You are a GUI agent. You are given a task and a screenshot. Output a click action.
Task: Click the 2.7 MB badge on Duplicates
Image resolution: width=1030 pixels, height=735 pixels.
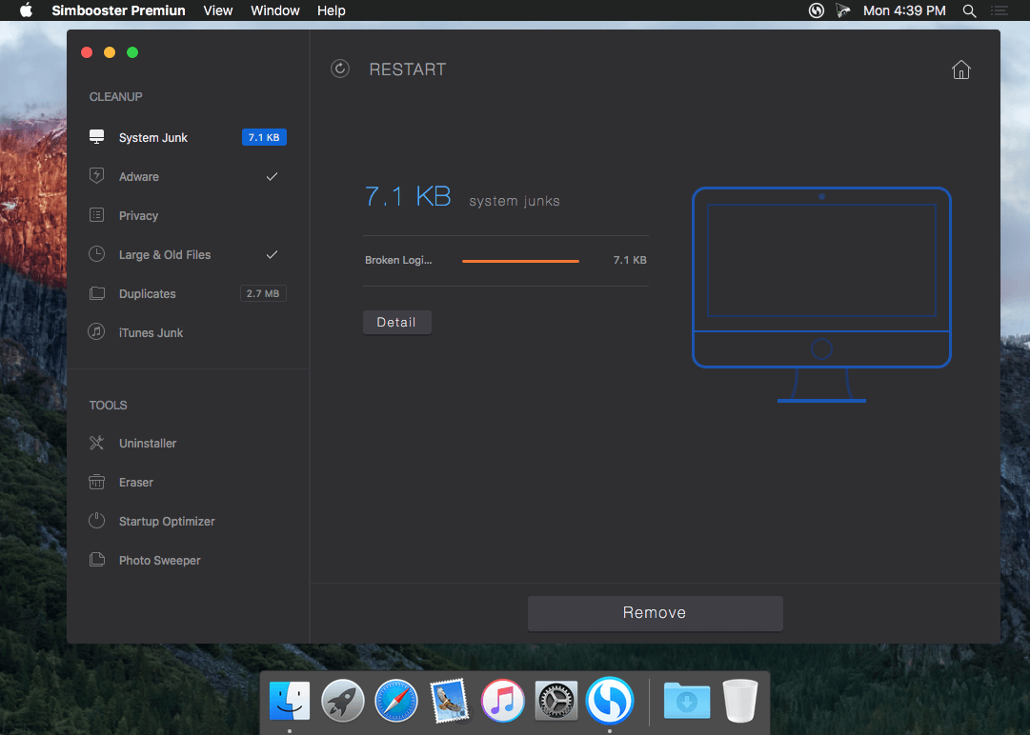pos(263,293)
